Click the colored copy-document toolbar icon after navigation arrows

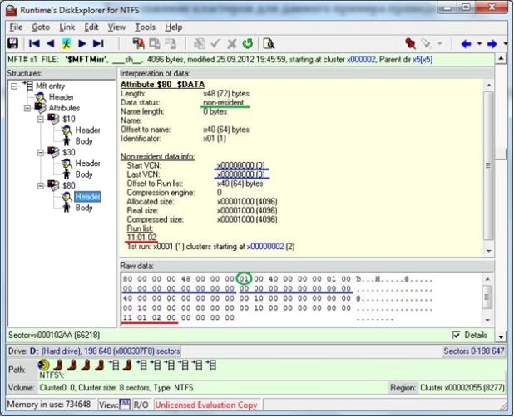(139, 43)
